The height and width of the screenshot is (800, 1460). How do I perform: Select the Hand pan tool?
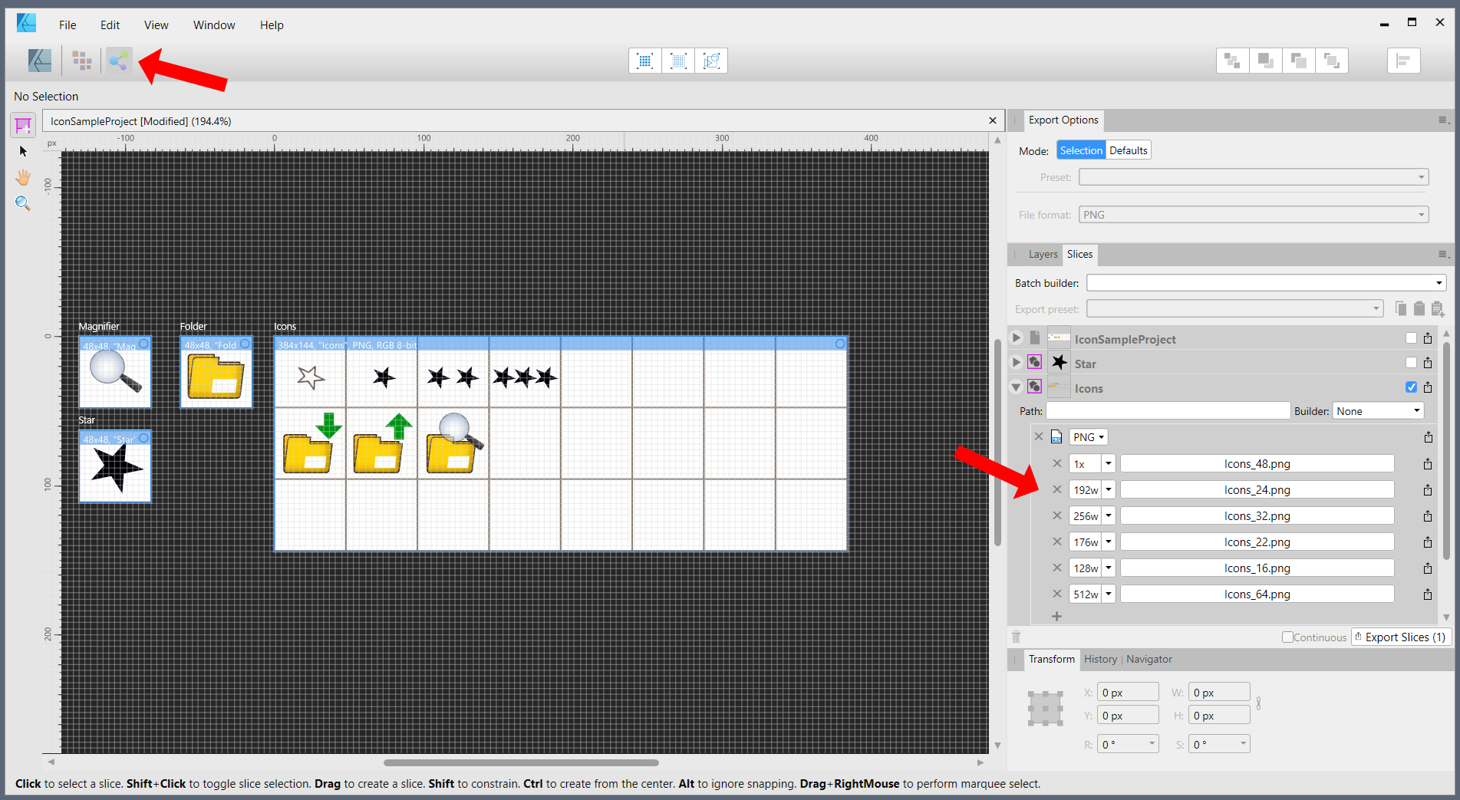click(x=23, y=177)
